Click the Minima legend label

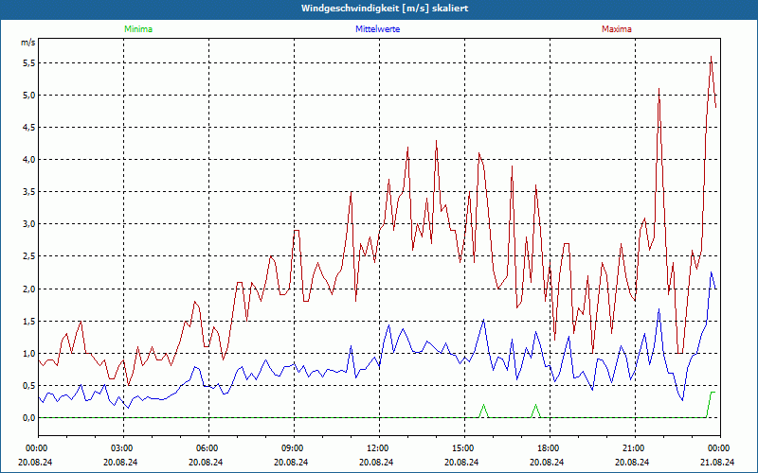[138, 29]
